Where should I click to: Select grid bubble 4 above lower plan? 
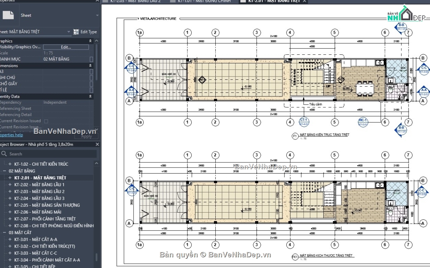pyautogui.click(x=290, y=155)
